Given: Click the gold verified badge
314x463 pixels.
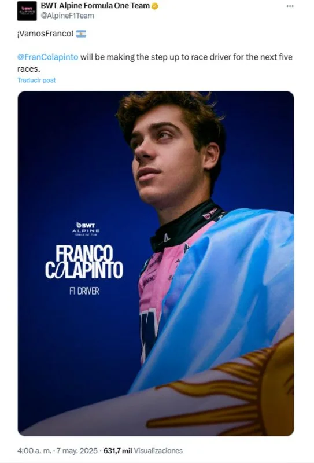Looking at the screenshot, I should 154,6.
